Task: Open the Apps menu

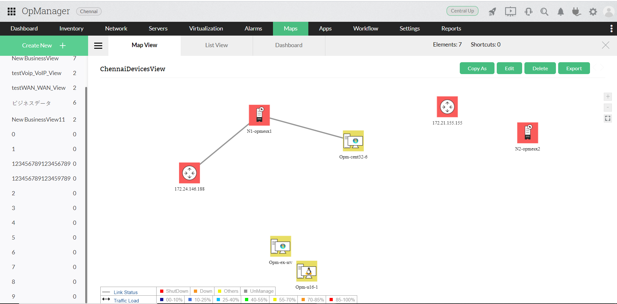Action: tap(325, 29)
